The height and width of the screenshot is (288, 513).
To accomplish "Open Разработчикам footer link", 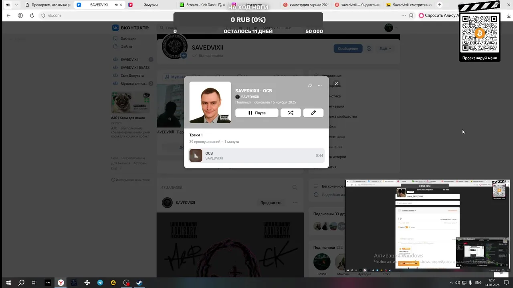I will 133,158.
